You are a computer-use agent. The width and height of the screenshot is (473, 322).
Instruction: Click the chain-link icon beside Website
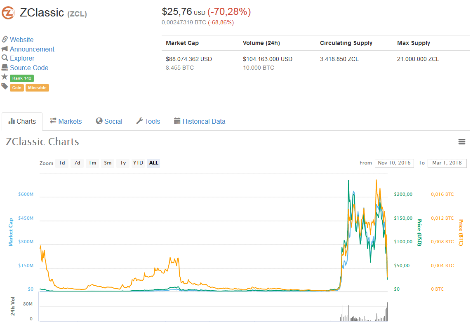[5, 39]
